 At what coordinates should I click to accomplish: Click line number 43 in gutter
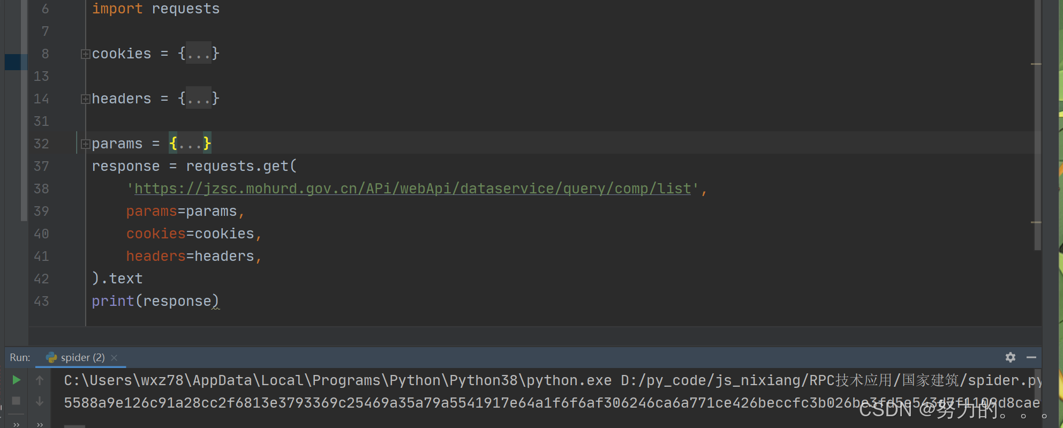coord(41,301)
